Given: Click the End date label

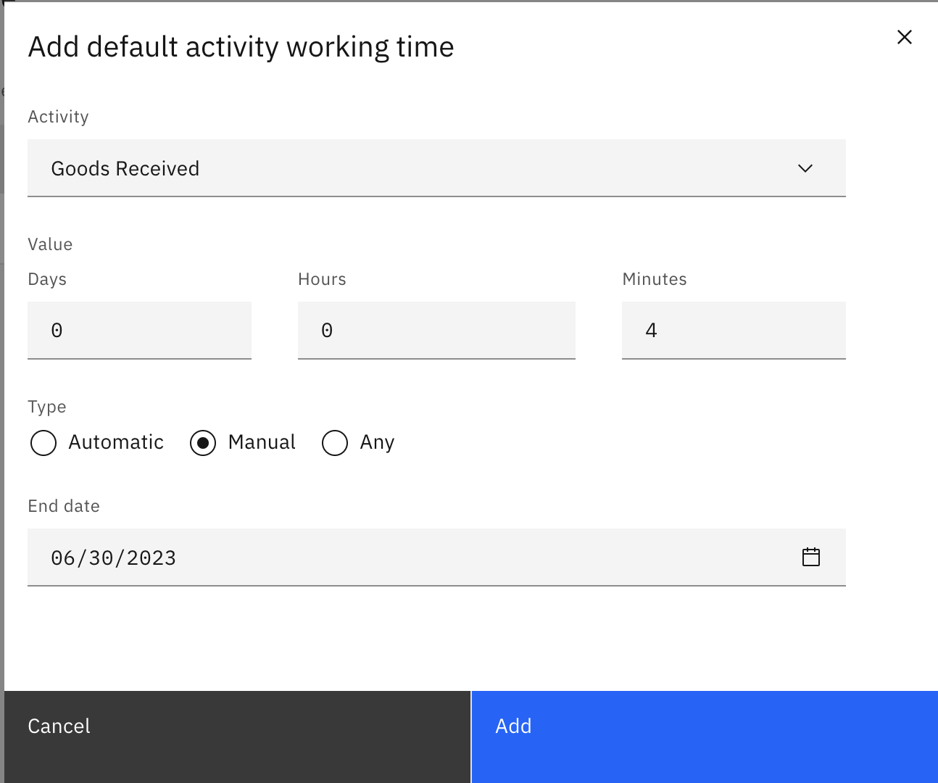Looking at the screenshot, I should tap(64, 506).
